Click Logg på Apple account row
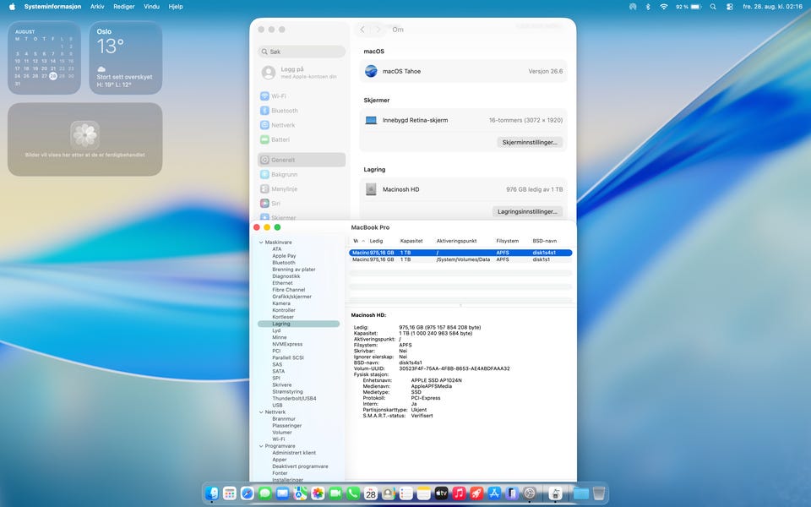 (x=302, y=73)
